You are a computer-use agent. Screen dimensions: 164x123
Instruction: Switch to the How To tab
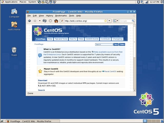point(73,39)
